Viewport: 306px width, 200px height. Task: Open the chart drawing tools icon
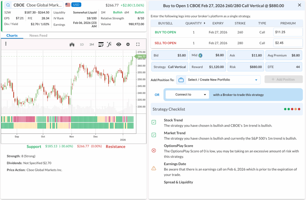tap(101, 44)
